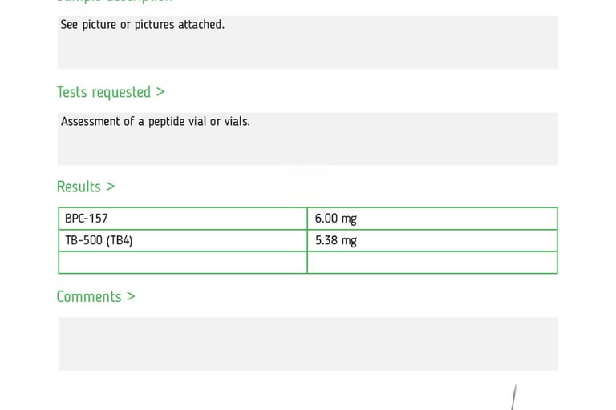Select 'Assessment of a peptide vial' text

(133, 122)
